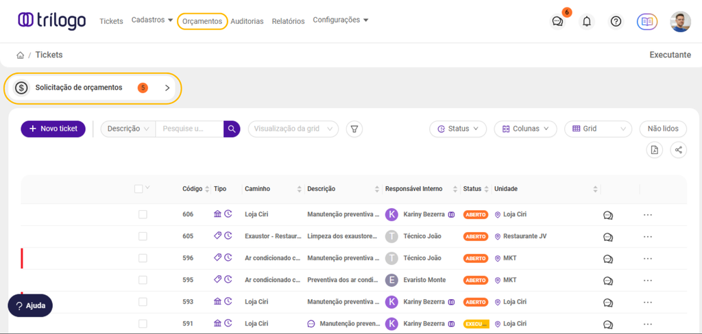Click the Novo ticket button

(53, 129)
